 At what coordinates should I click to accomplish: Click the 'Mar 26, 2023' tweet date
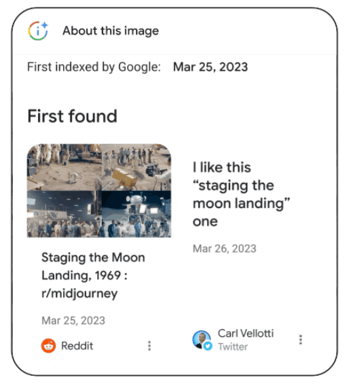point(224,249)
